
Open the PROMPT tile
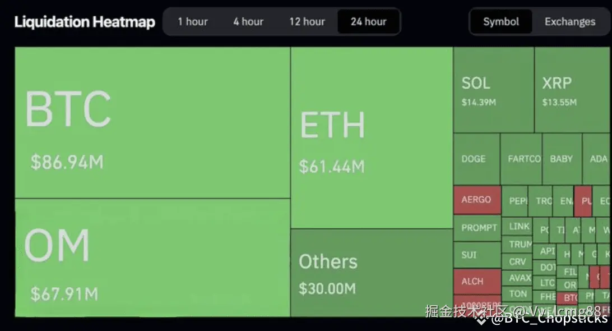click(x=477, y=228)
